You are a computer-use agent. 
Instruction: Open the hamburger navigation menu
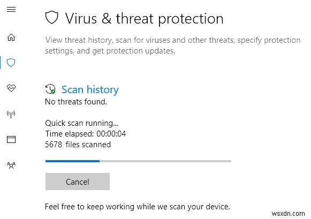coord(11,9)
